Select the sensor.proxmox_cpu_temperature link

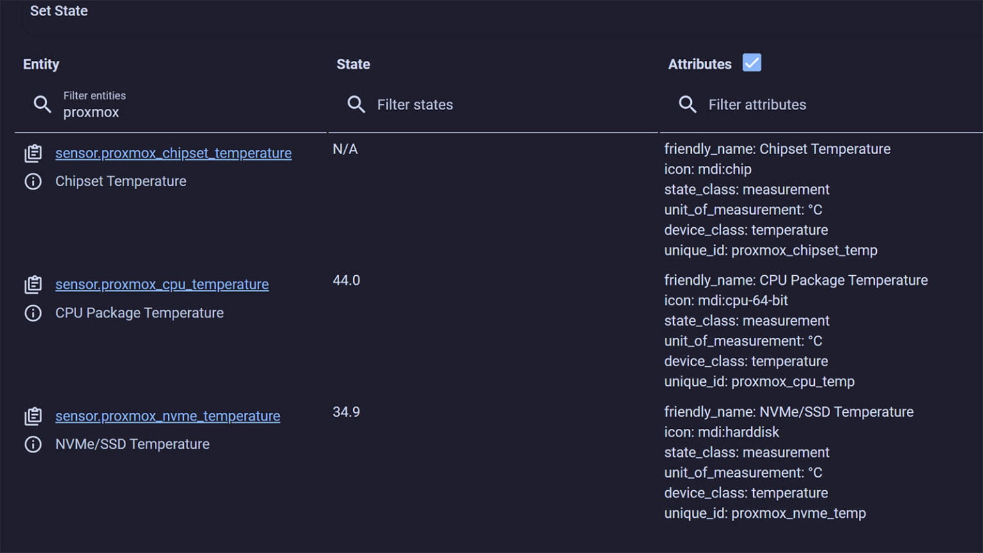pyautogui.click(x=162, y=284)
